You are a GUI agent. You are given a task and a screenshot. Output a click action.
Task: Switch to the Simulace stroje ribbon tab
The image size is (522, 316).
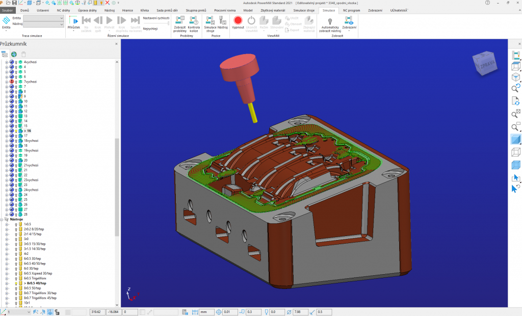coord(304,10)
